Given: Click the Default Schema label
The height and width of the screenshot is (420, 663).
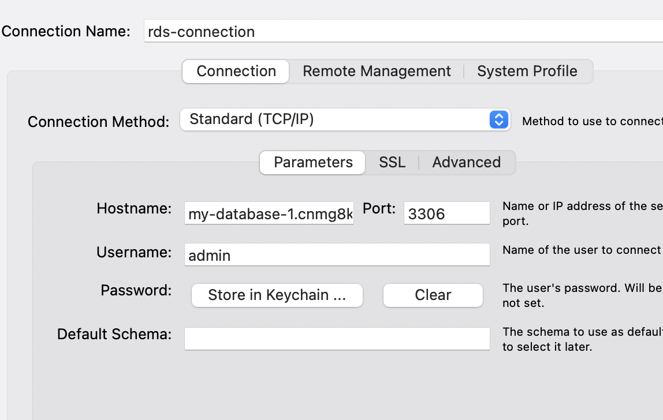Looking at the screenshot, I should 114,334.
